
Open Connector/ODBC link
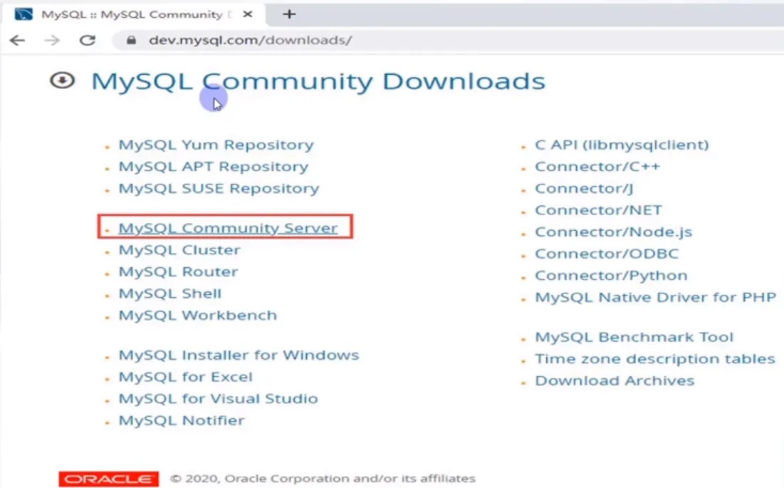tap(607, 254)
